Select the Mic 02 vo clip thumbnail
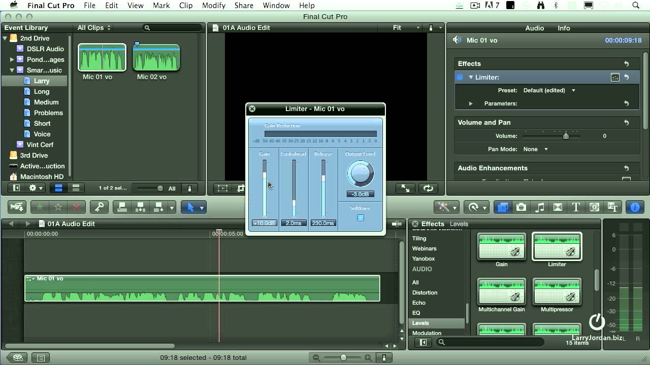Screen dimensions: 650x365 [156, 58]
